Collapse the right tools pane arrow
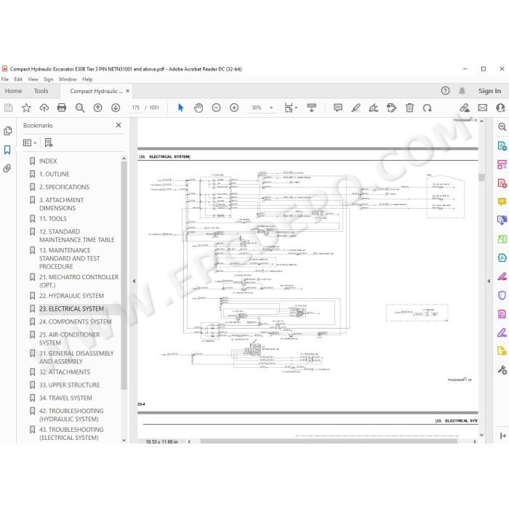This screenshot has height=509, width=509. (x=489, y=281)
